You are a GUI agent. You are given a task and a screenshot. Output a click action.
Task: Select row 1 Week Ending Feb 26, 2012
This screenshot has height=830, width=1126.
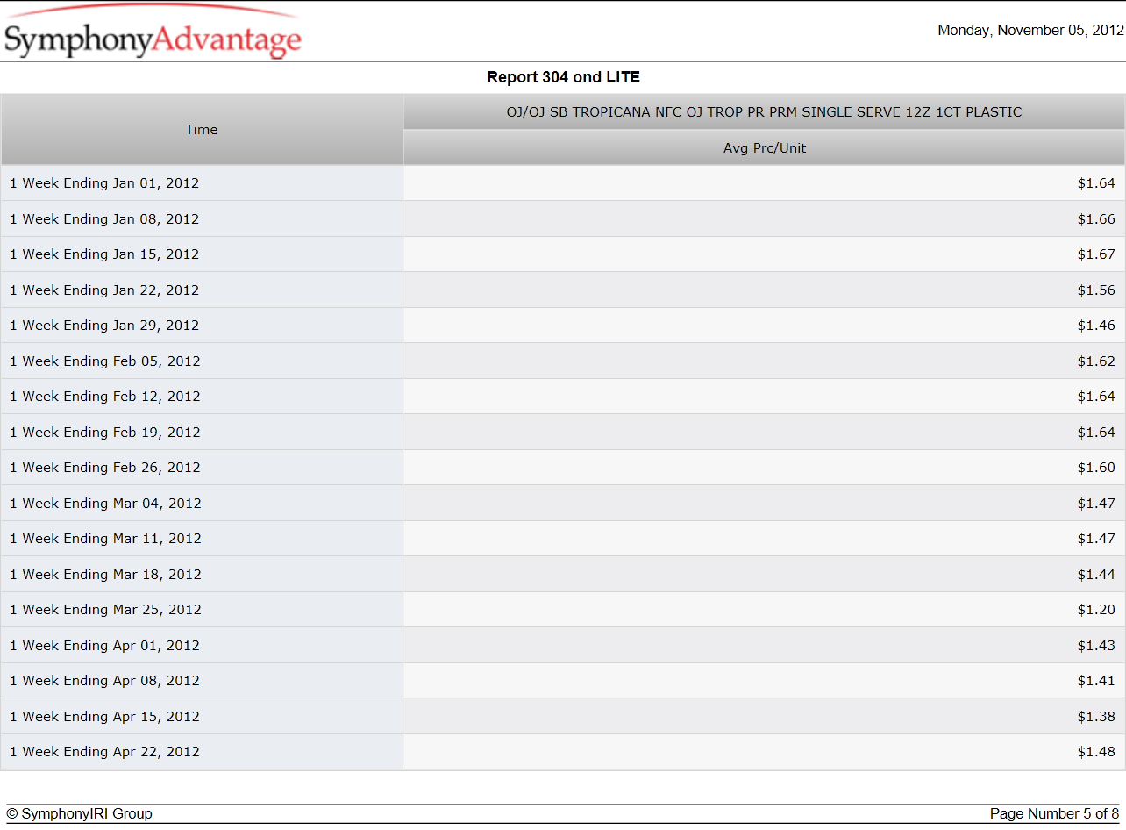[x=563, y=468]
